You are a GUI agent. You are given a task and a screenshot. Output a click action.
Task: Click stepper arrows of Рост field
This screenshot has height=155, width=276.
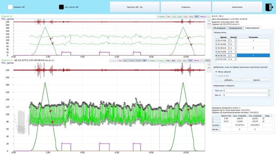[x=269, y=90]
